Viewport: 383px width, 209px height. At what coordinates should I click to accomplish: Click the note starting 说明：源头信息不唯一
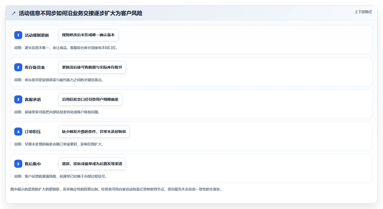pyautogui.click(x=66, y=48)
